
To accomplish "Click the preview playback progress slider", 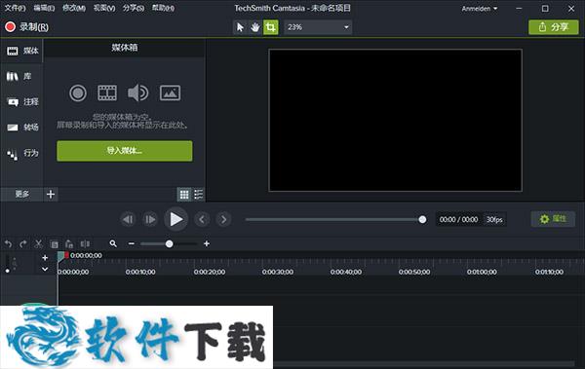I will click(335, 219).
